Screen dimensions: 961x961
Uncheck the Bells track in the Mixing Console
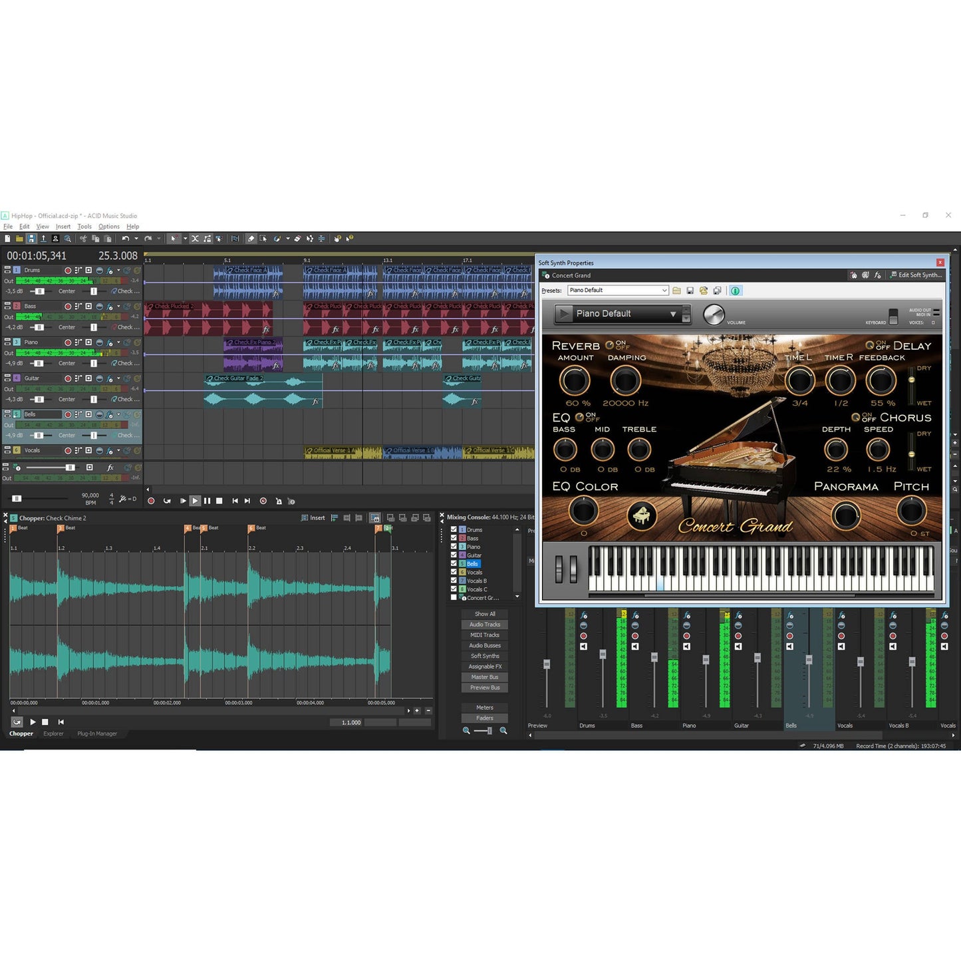click(454, 563)
